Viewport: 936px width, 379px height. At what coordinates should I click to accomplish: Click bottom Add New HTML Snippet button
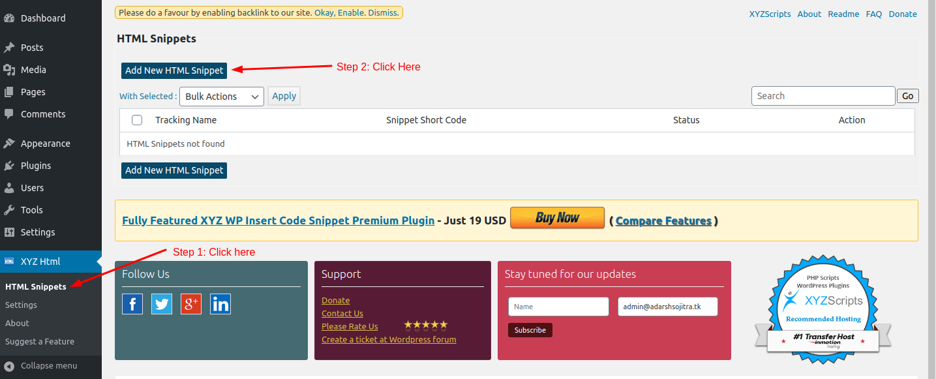(x=174, y=170)
